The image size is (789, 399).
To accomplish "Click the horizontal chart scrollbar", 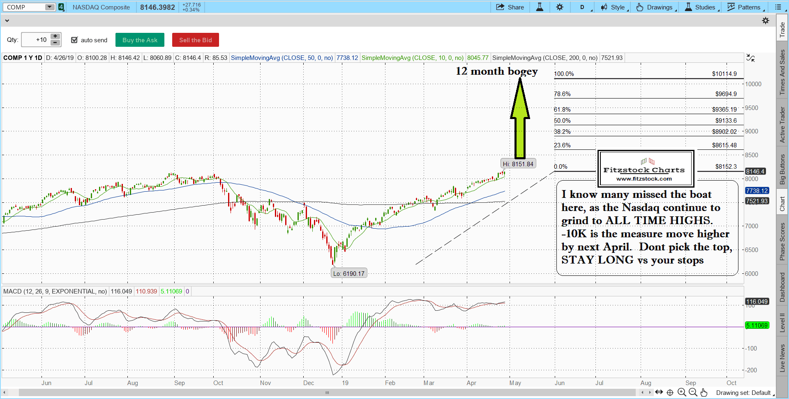I will [x=327, y=392].
